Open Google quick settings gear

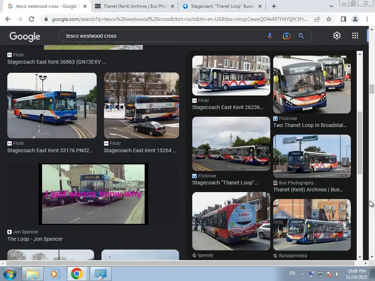337,35
